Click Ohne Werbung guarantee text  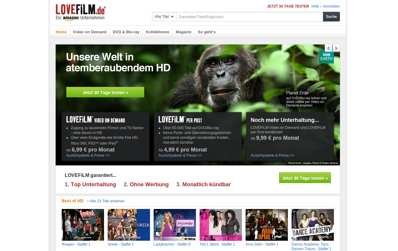click(149, 184)
